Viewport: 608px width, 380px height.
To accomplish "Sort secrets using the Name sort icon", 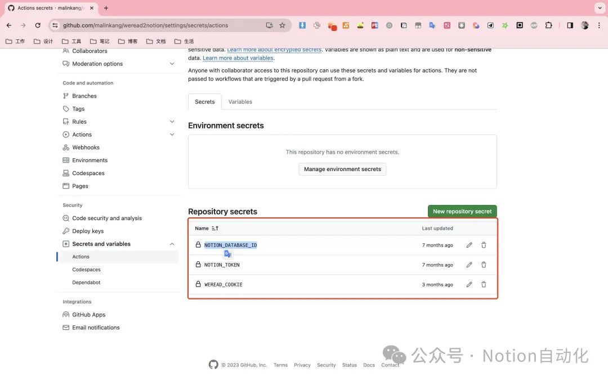I will [x=215, y=229].
